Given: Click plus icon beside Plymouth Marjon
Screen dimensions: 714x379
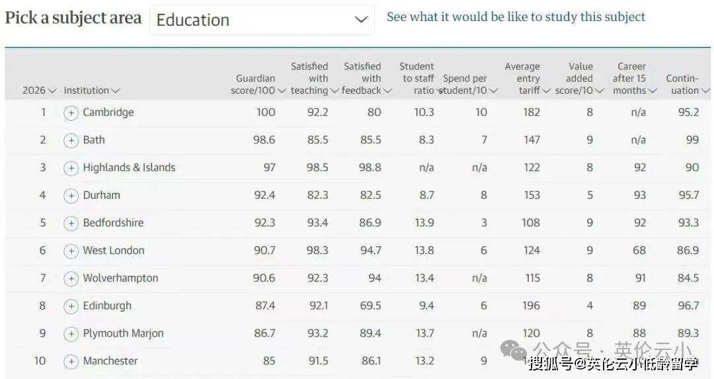Looking at the screenshot, I should [71, 334].
